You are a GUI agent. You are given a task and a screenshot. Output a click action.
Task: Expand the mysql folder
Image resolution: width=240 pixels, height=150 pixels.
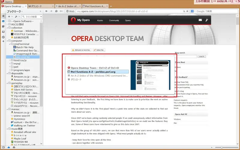coord(10,63)
